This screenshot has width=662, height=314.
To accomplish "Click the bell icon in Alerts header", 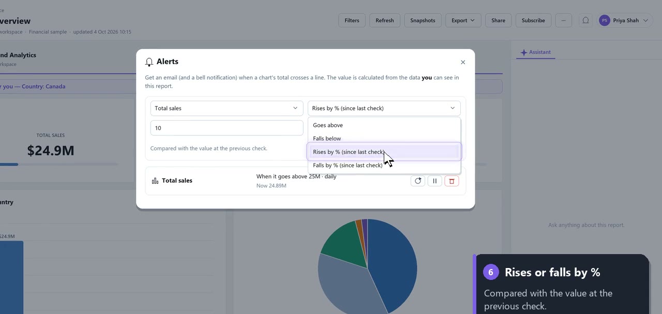I will click(x=149, y=62).
